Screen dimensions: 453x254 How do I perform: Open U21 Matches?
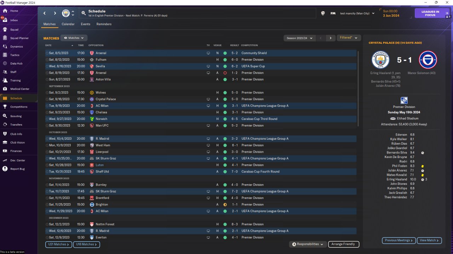click(x=59, y=244)
